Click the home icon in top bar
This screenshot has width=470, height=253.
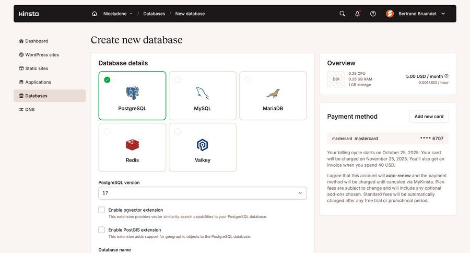click(x=95, y=14)
